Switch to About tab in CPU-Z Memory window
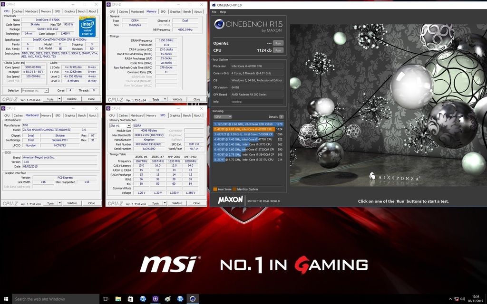Viewport: 487px width, 304px height. coord(198,11)
